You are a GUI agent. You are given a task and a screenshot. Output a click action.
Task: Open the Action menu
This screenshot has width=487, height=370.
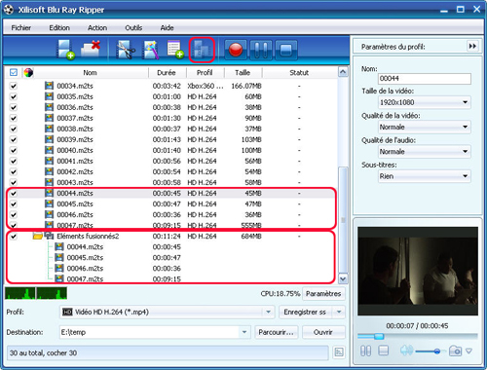[97, 28]
